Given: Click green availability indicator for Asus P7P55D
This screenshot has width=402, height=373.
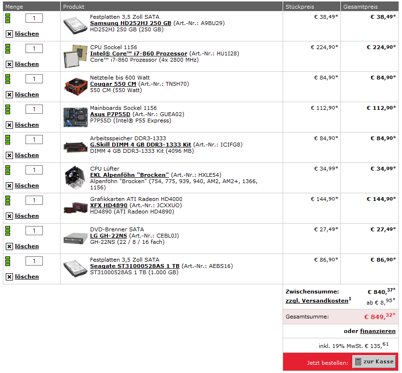Looking at the screenshot, I should point(8,109).
